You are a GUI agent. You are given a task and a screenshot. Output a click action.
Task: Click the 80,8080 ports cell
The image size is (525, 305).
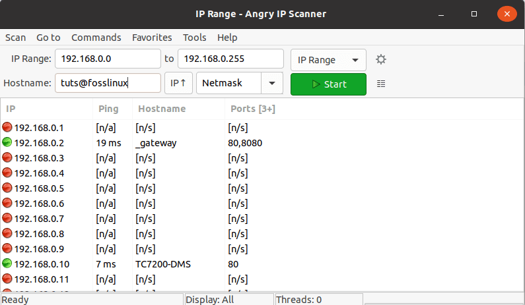click(245, 143)
